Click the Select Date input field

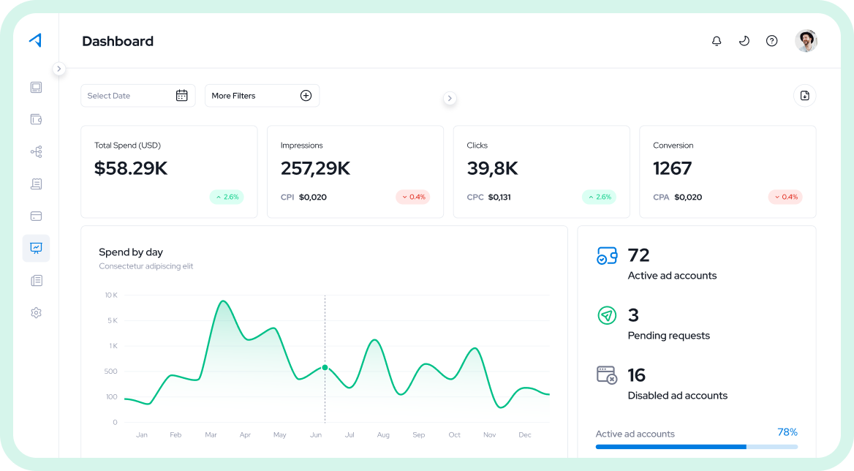coord(137,96)
